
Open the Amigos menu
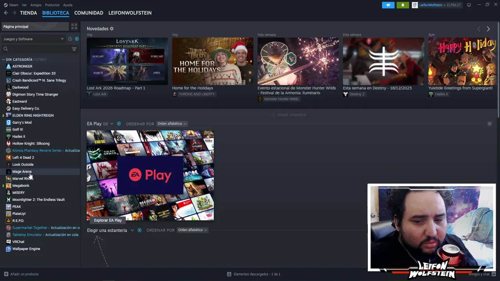36,5
